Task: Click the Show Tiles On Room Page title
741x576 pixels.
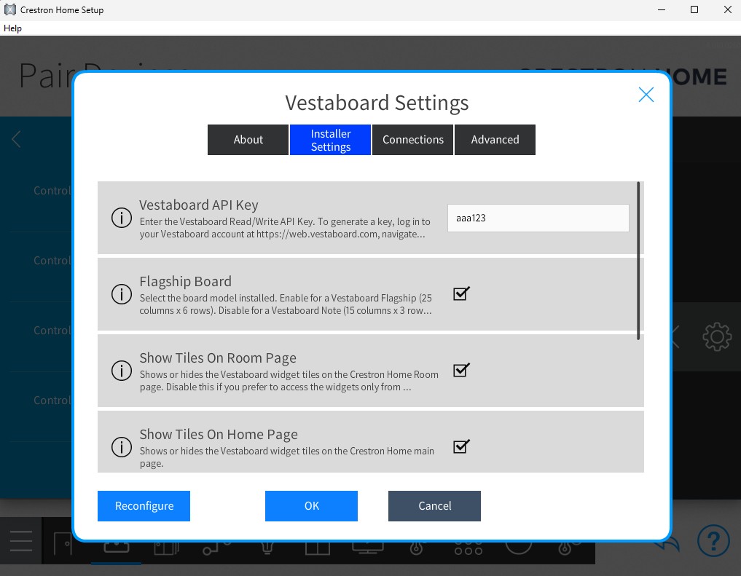Action: 218,358
